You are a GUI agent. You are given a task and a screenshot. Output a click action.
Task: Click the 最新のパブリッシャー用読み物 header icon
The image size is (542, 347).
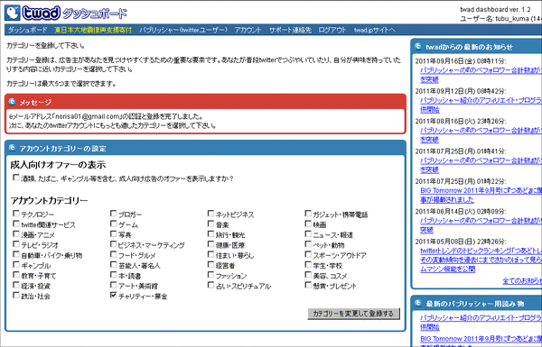click(418, 303)
